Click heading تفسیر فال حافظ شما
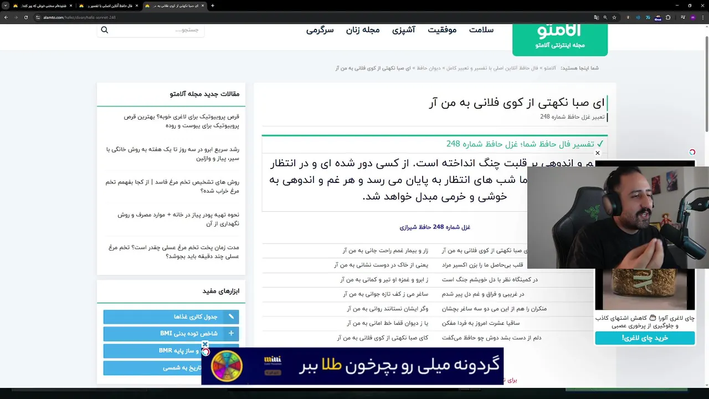Image resolution: width=709 pixels, height=399 pixels. point(525,144)
